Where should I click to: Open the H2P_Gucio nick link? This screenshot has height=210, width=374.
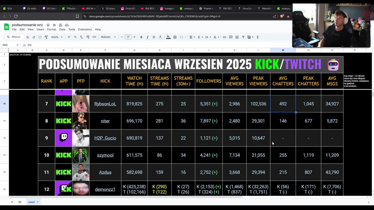(x=105, y=138)
